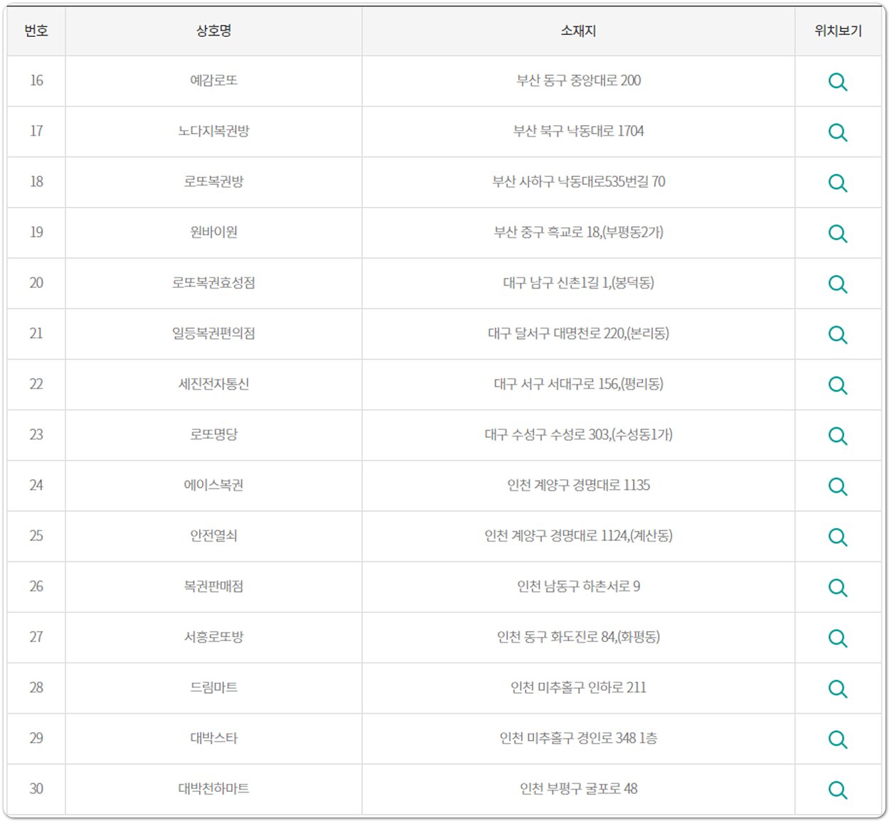Open location view for 에이스복권
Viewport: 889px width, 821px height.
pos(838,486)
